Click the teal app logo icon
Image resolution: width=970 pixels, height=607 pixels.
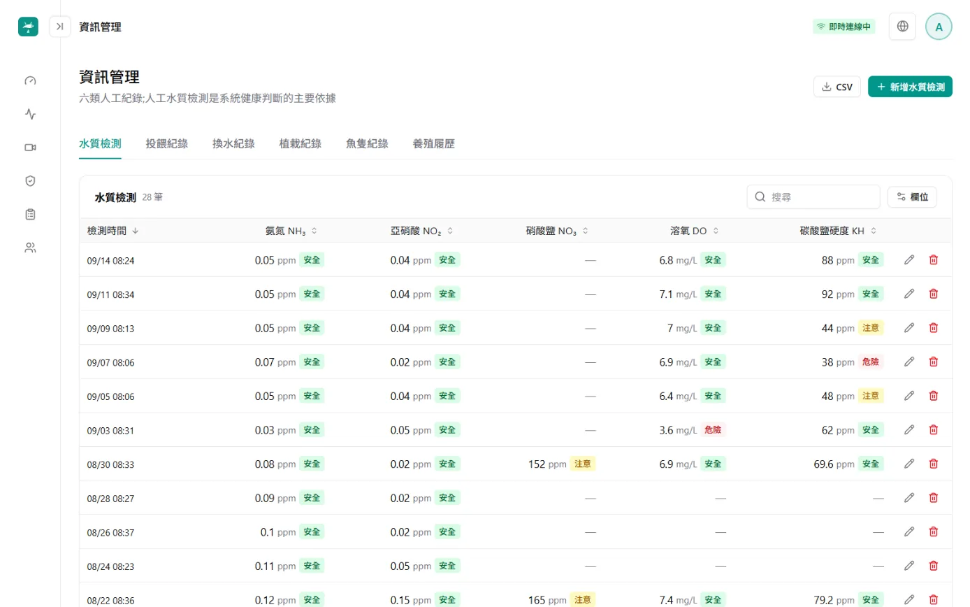pos(28,27)
